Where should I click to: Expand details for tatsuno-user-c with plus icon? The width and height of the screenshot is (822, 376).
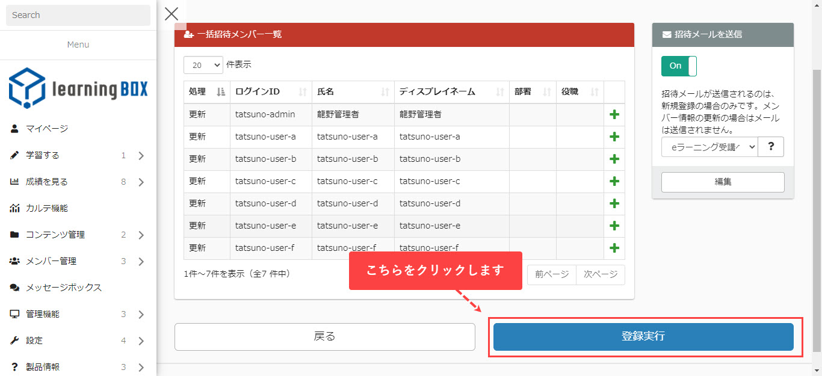point(614,181)
